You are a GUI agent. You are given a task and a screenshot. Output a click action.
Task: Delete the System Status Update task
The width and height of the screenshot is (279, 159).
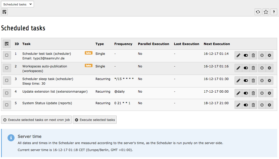(x=253, y=105)
